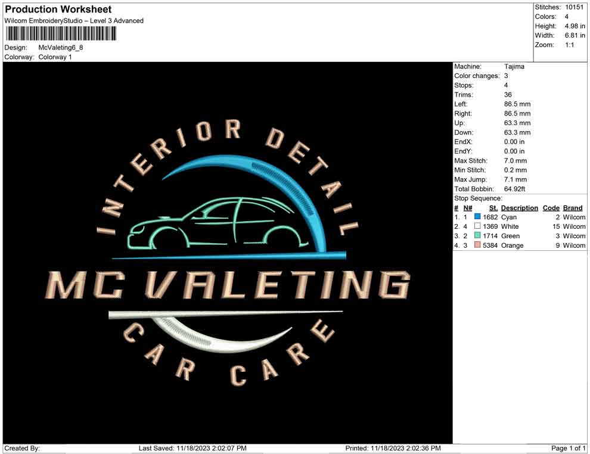Click the 'Color changes:' label
Viewport: 590px width, 454px height.
pos(477,76)
